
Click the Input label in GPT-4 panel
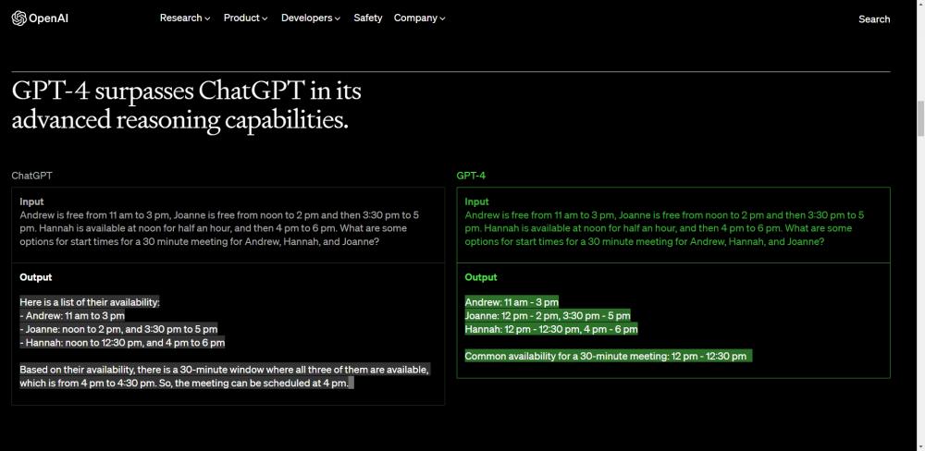click(476, 201)
